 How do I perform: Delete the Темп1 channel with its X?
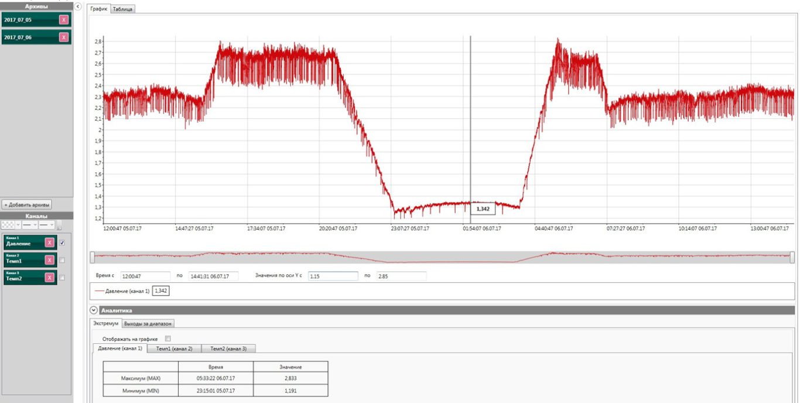49,260
